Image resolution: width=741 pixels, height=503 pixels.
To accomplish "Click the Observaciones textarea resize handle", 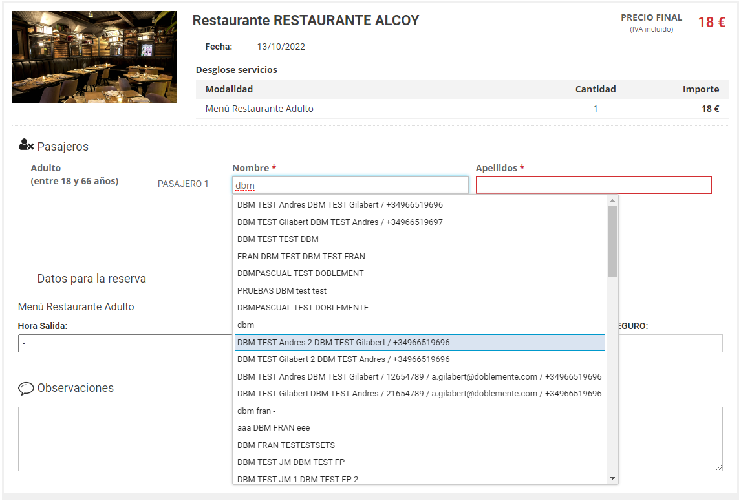I will pyautogui.click(x=719, y=467).
